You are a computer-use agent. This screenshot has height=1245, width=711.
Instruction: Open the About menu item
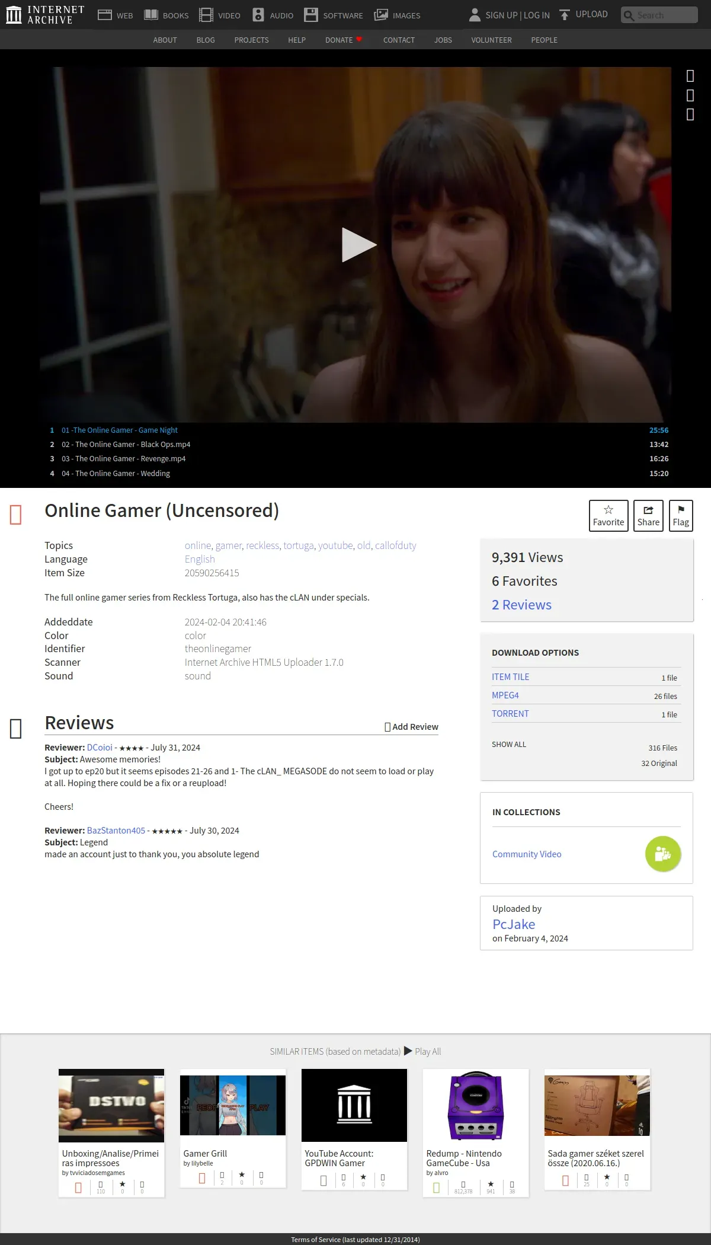point(165,40)
